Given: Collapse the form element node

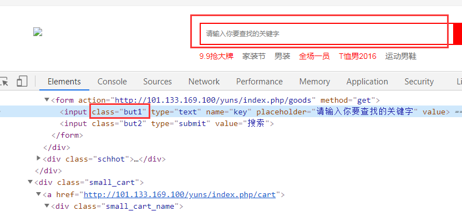Looking at the screenshot, I should click(x=47, y=100).
